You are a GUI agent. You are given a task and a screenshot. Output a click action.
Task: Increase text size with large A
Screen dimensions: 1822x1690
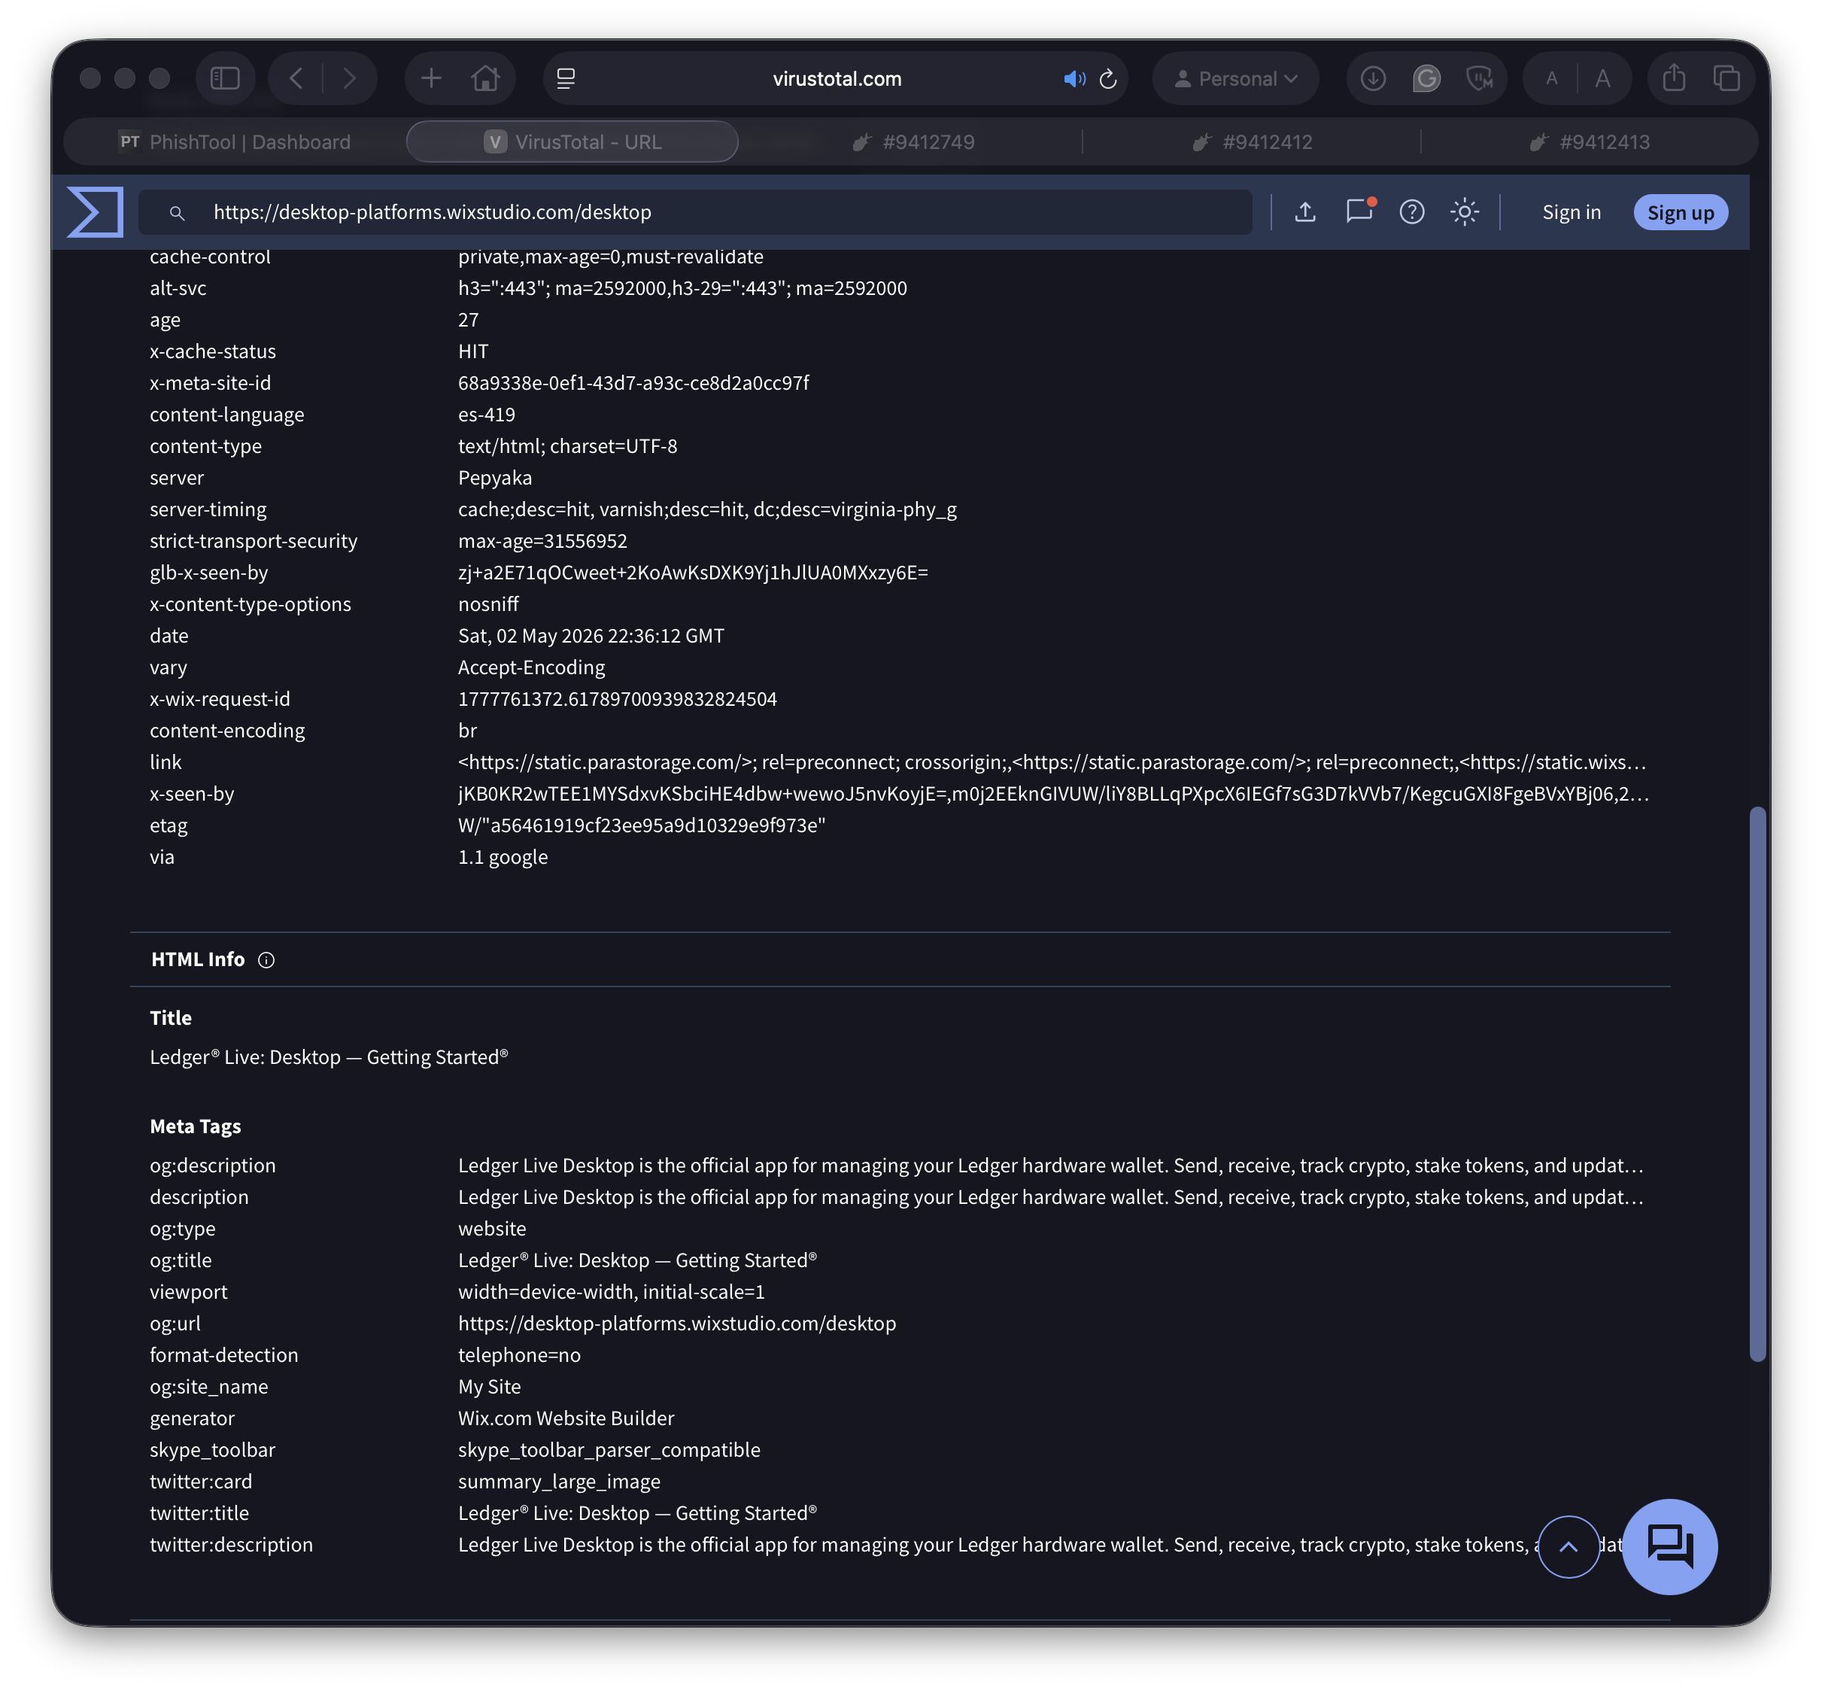(x=1602, y=79)
